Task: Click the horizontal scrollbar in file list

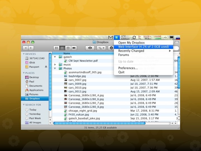Action: tap(99, 123)
